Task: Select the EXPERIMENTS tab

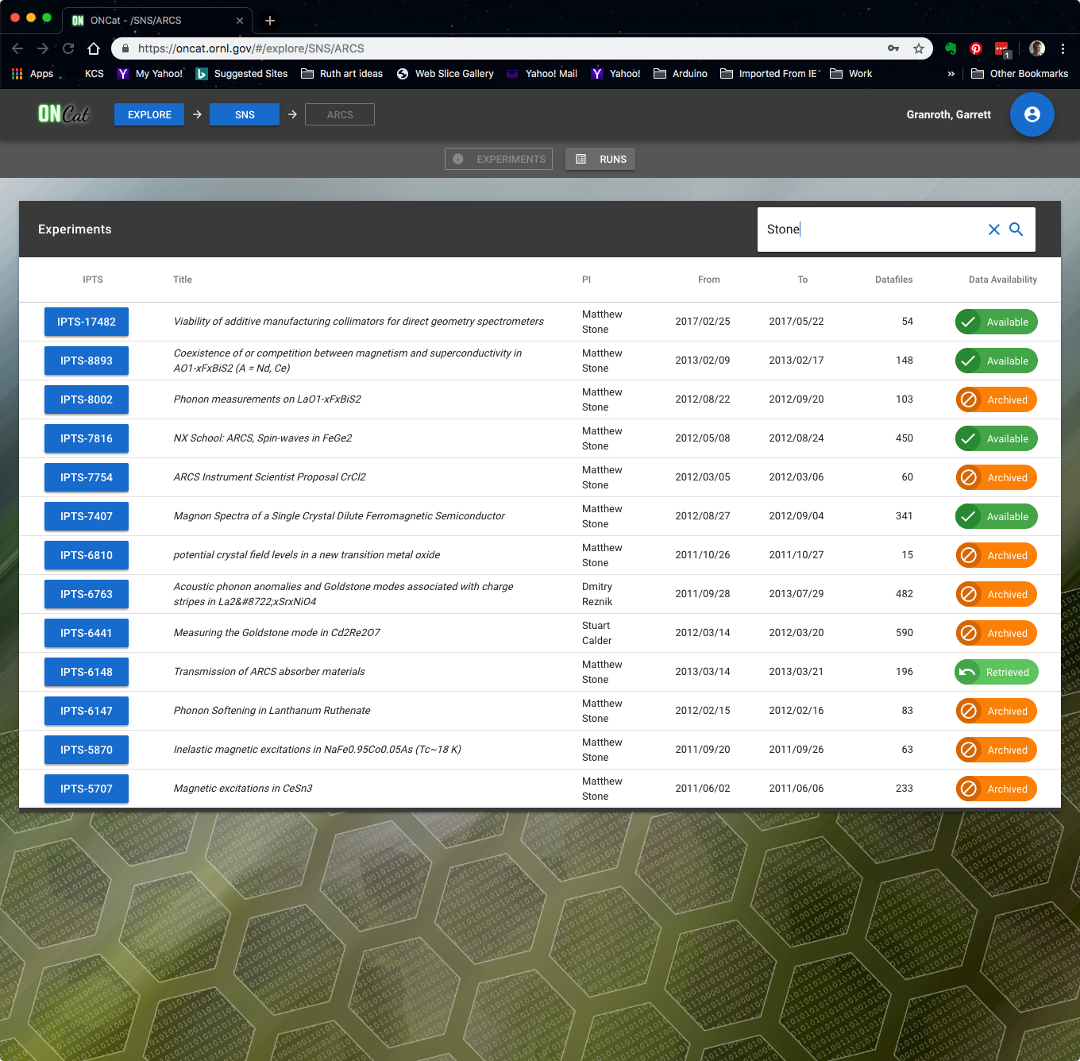Action: click(x=499, y=159)
